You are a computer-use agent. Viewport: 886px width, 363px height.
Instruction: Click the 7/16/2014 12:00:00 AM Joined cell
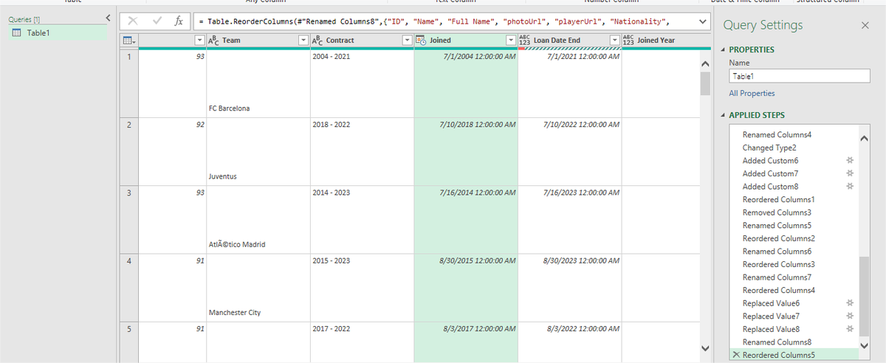(x=466, y=220)
